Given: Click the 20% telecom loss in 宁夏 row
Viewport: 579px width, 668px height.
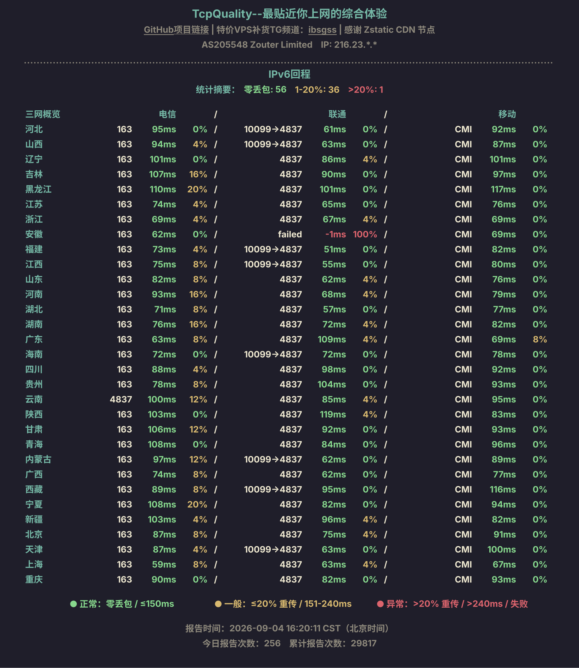Looking at the screenshot, I should coord(197,505).
